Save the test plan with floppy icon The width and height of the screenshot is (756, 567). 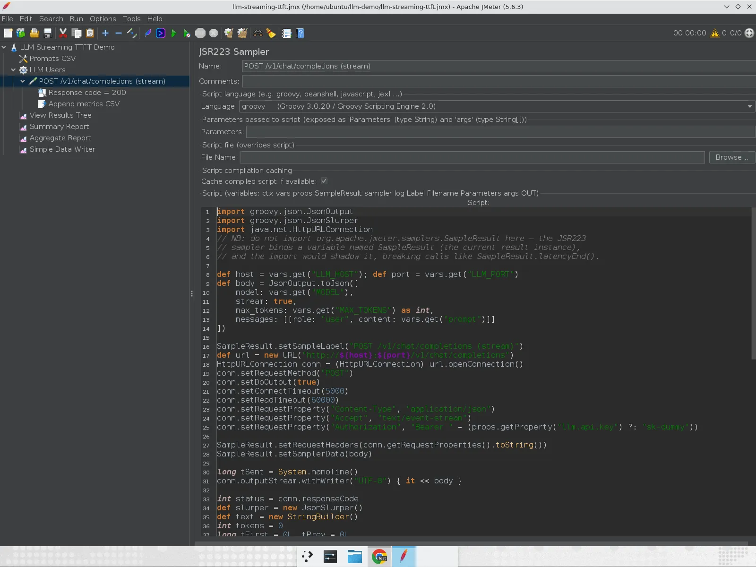pos(47,33)
